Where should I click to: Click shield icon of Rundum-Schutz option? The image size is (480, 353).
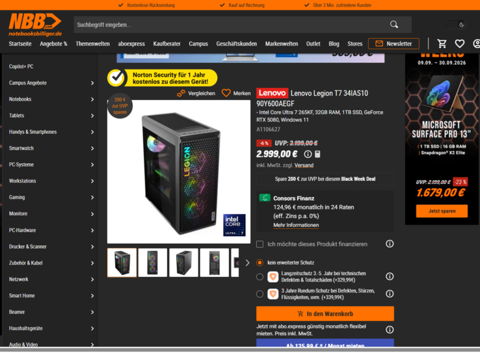[273, 294]
